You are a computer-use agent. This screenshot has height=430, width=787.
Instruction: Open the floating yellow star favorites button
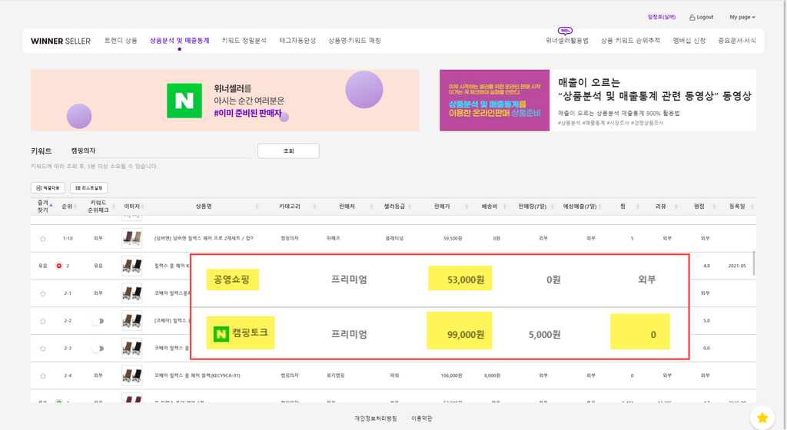pos(762,418)
